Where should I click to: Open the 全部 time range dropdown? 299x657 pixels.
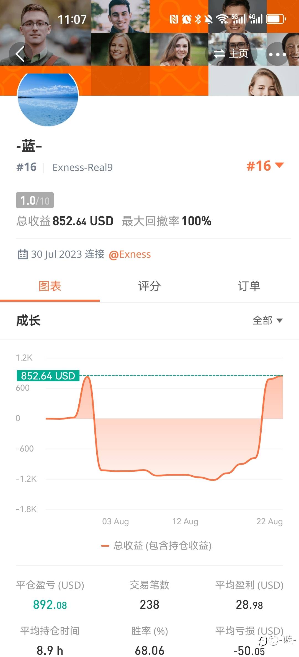tap(267, 320)
